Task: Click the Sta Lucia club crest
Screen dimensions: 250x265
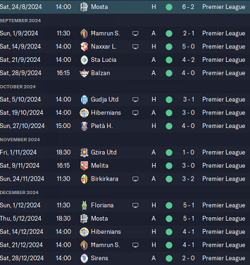Action: [85, 60]
